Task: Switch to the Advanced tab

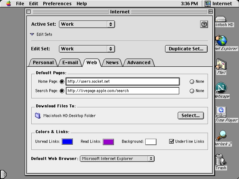Action: coord(139,63)
